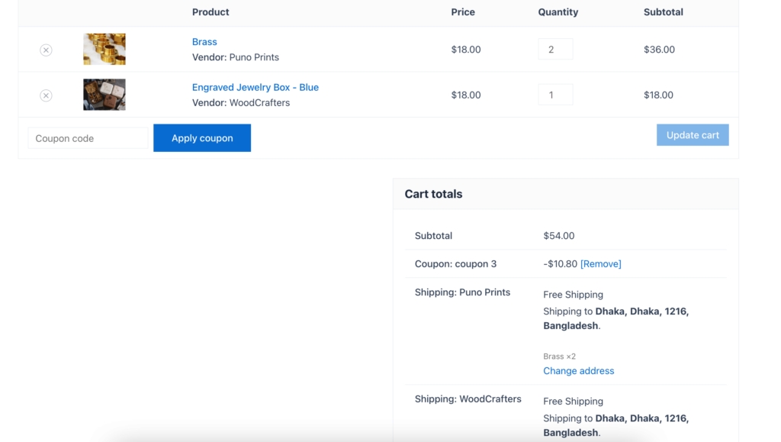Visit the WoodCrafters vendor store
This screenshot has width=781, height=442.
coord(259,102)
